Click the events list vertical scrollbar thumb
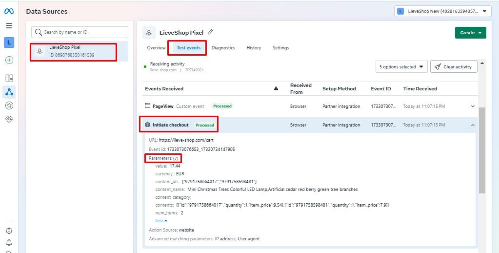 coord(482,150)
